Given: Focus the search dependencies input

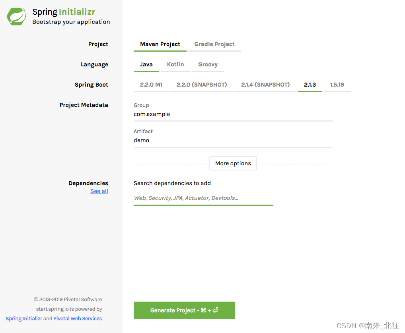Looking at the screenshot, I should pos(203,197).
